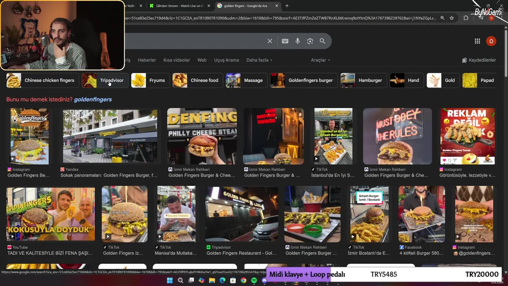Select the Hand suggestion chip
The image size is (508, 286).
click(x=407, y=80)
